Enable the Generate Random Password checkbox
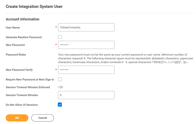Image resolution: width=196 pixels, height=124 pixels. pyautogui.click(x=60, y=37)
